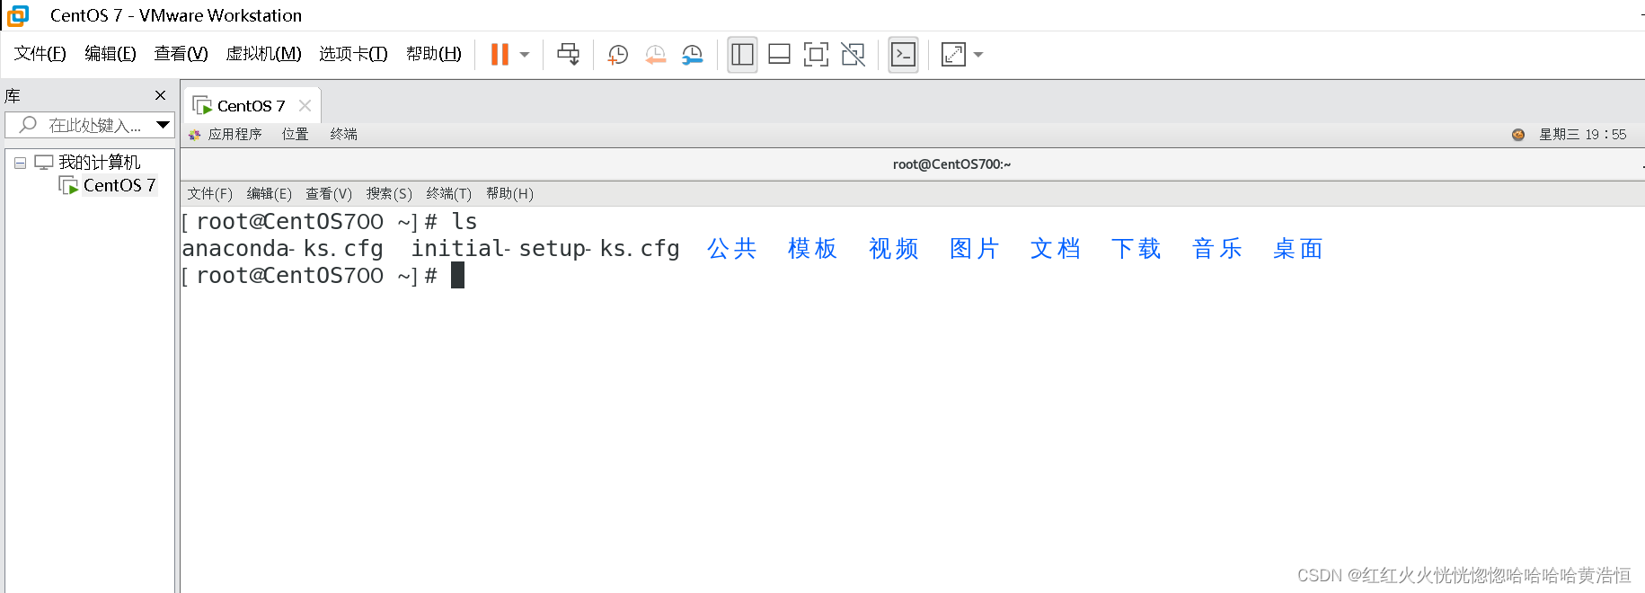The height and width of the screenshot is (593, 1645).
Task: Click the 视频 directory name
Action: pos(894,248)
